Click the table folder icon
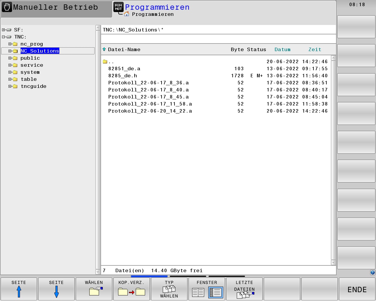The image size is (376, 301). coord(15,79)
